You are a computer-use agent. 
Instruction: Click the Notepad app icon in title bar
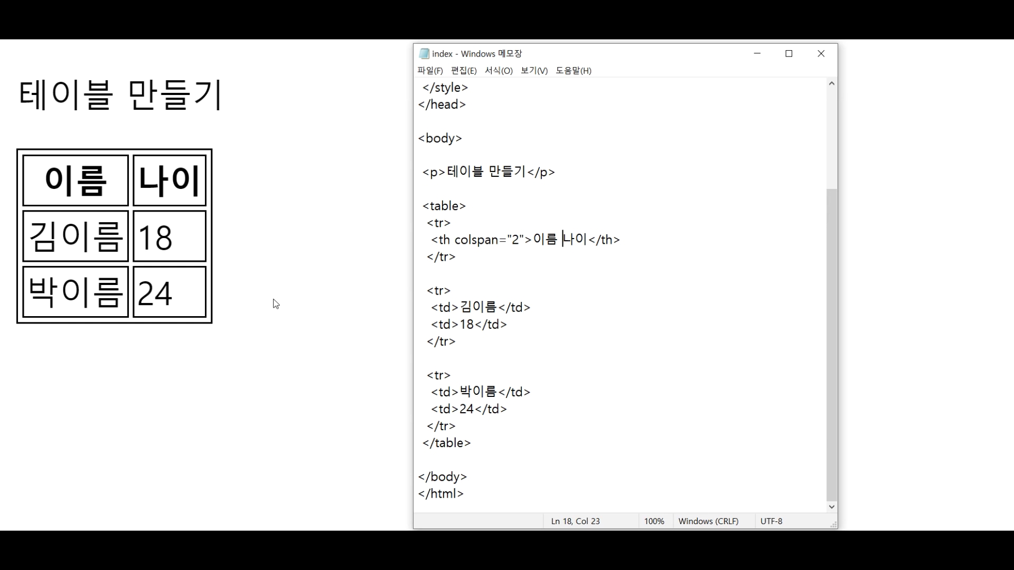[x=424, y=53]
